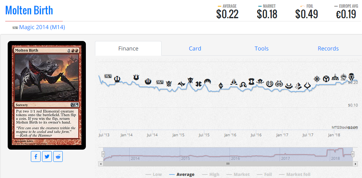
Task: Click the Ixalan compass set symbol
Action: click(x=317, y=79)
